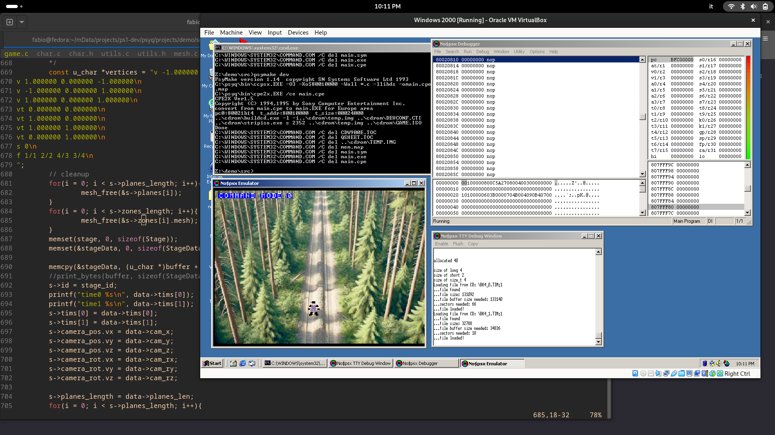Click the No$psx Debugger title bar icon
Image resolution: width=775 pixels, height=435 pixels.
tap(436, 44)
